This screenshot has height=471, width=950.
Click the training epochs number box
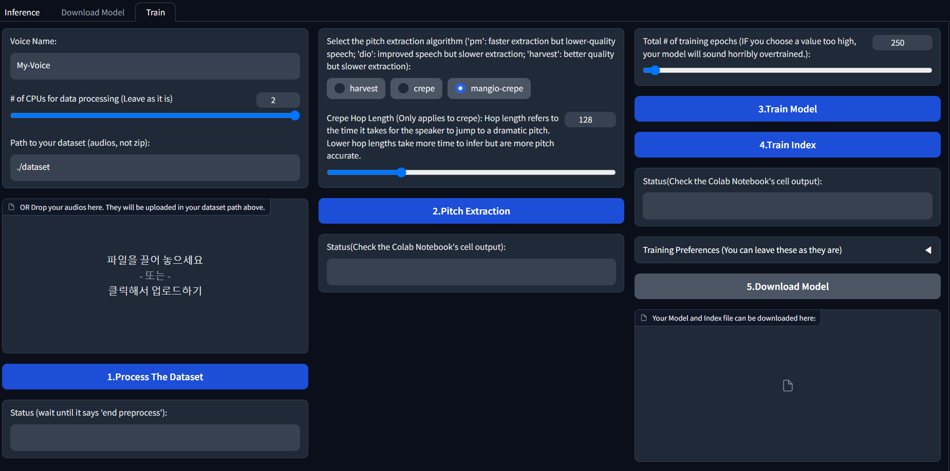click(x=902, y=43)
